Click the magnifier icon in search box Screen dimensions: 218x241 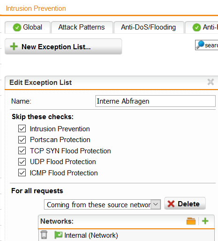pos(200,45)
